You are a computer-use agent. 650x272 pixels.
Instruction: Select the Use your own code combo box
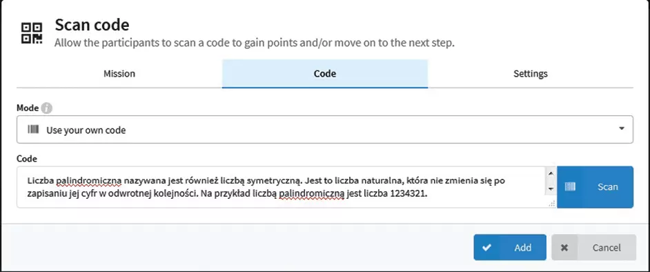click(x=324, y=129)
